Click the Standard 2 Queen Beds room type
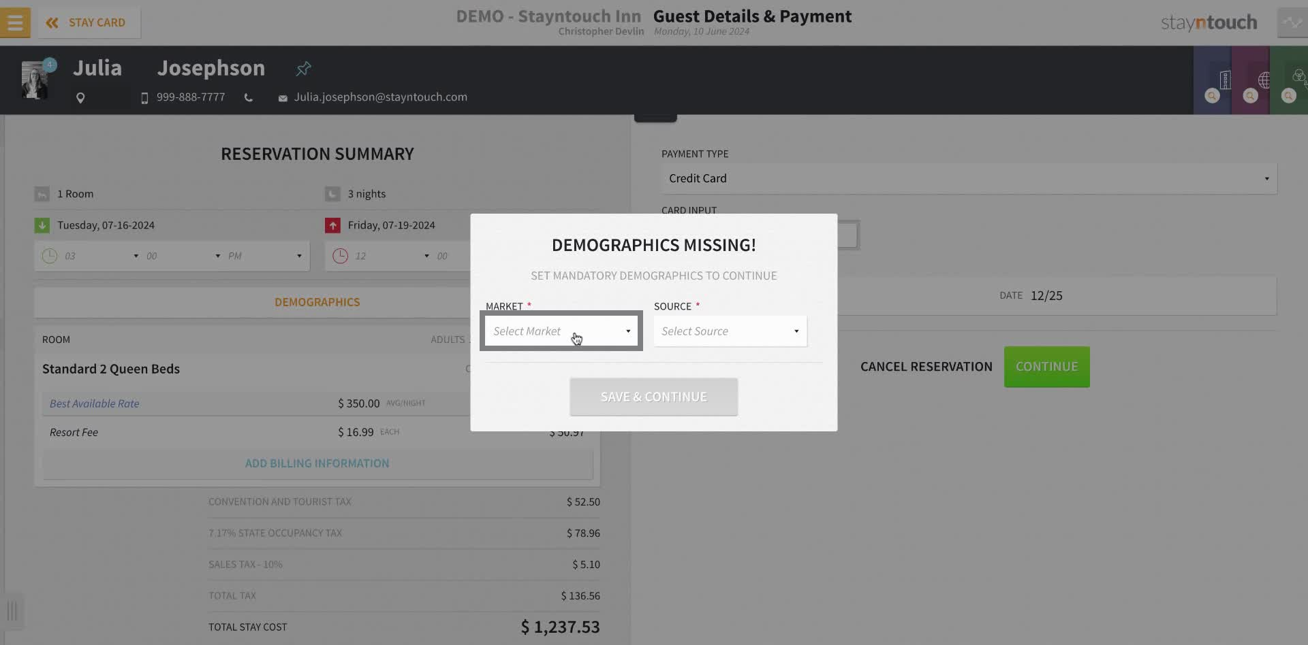The width and height of the screenshot is (1308, 645). click(x=111, y=369)
